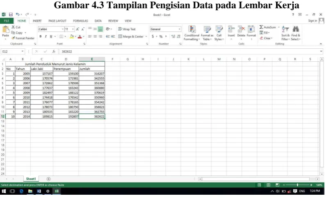This screenshot has height=198, width=326.
Task: Save workbook with the floppy disk icon
Action: point(11,14)
